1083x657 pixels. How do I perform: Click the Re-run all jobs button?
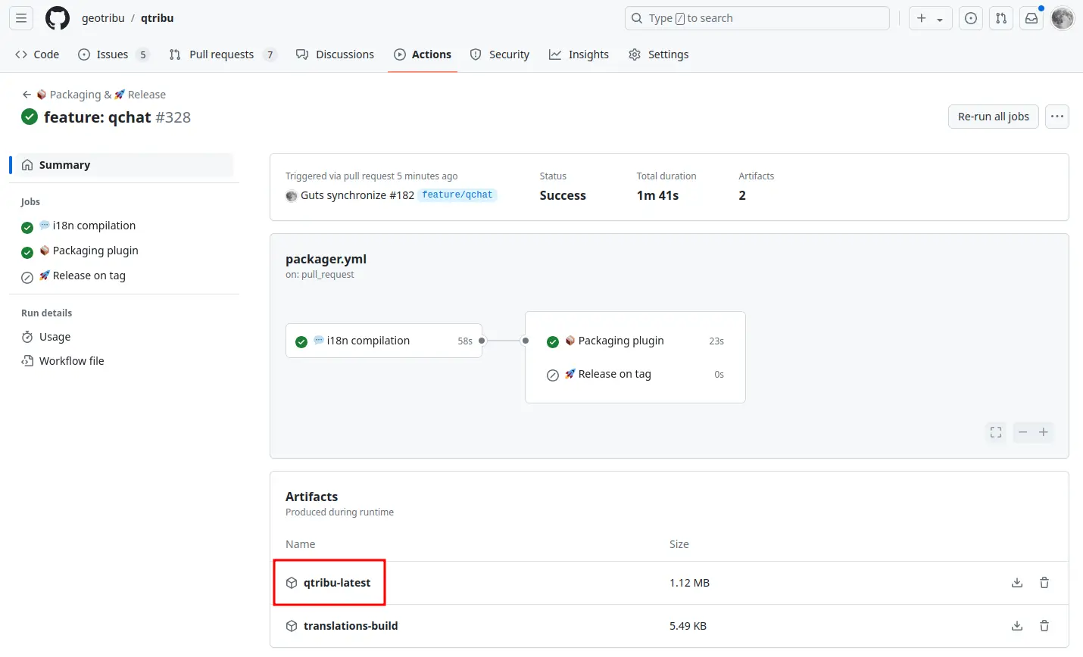[x=994, y=117]
